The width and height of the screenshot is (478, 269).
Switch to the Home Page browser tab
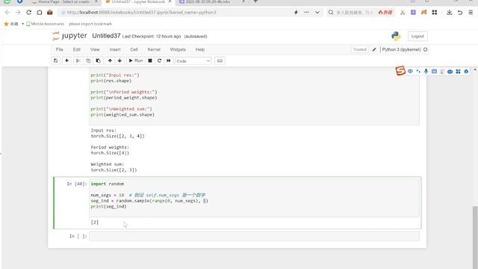[64, 1]
